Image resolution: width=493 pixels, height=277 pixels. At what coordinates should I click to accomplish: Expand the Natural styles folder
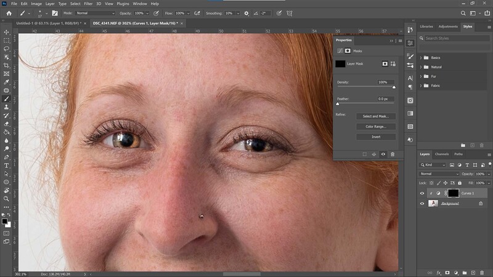click(x=421, y=67)
